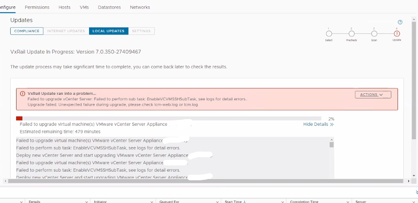This screenshot has width=418, height=203.
Task: Click 'Estimated remaining time: 479 minutes' text
Action: (x=60, y=131)
